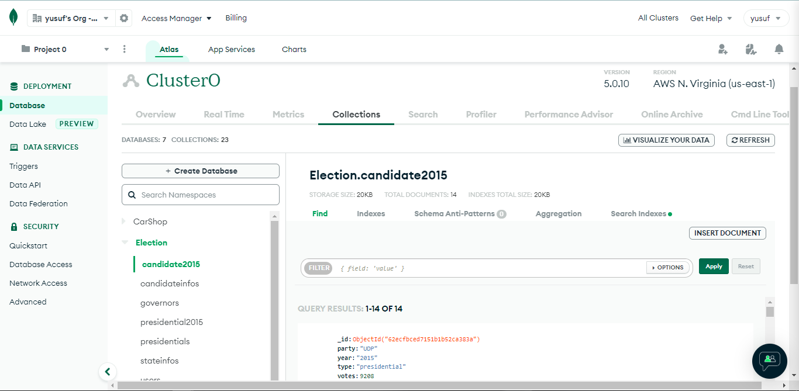Focus the Search Namespaces field
799x391 pixels.
[x=201, y=195]
